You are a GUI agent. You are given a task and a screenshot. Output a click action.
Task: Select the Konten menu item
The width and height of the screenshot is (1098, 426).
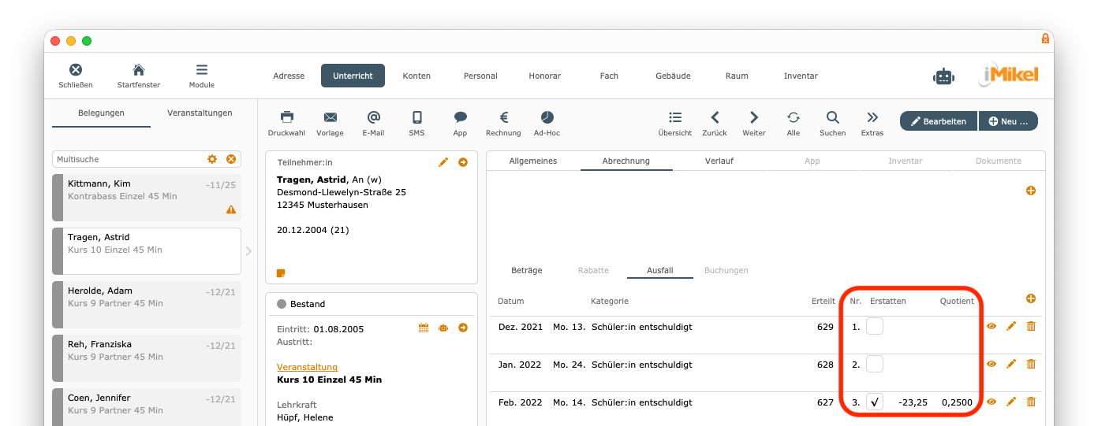pos(416,76)
